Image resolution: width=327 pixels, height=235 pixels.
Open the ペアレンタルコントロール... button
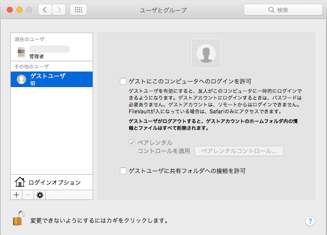tap(239, 151)
